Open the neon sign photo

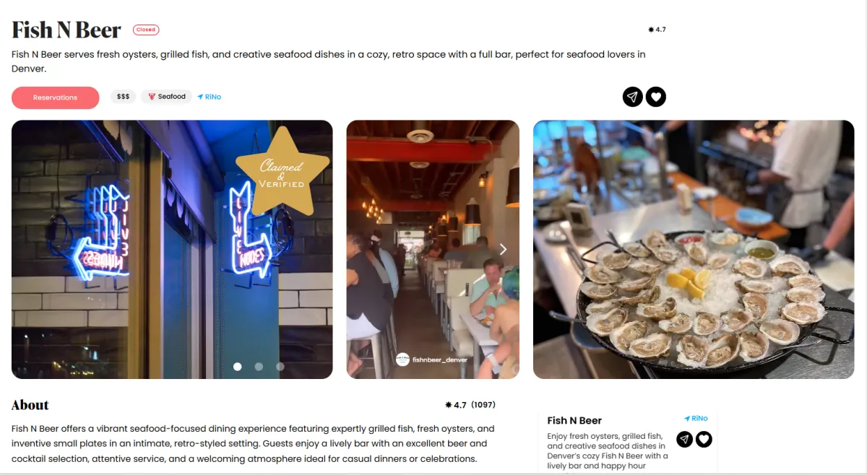point(172,249)
